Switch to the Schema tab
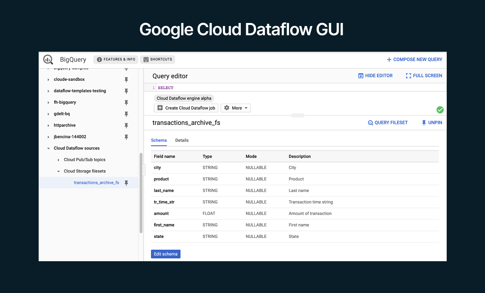 (x=159, y=140)
